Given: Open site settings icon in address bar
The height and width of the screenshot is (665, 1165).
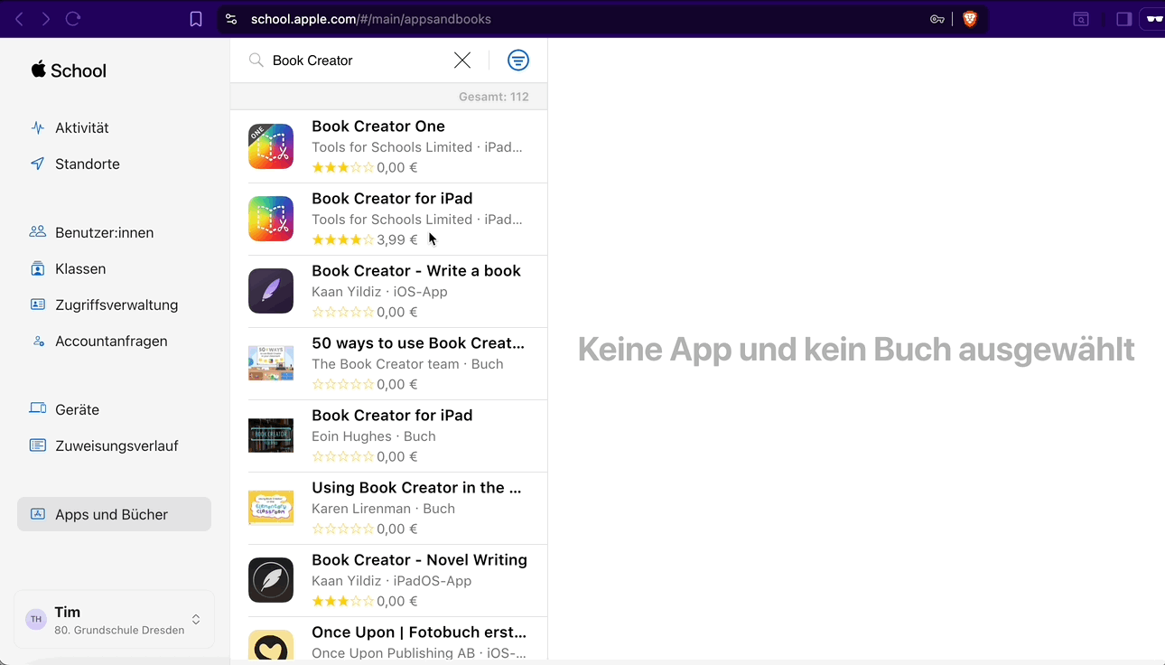Looking at the screenshot, I should point(231,19).
